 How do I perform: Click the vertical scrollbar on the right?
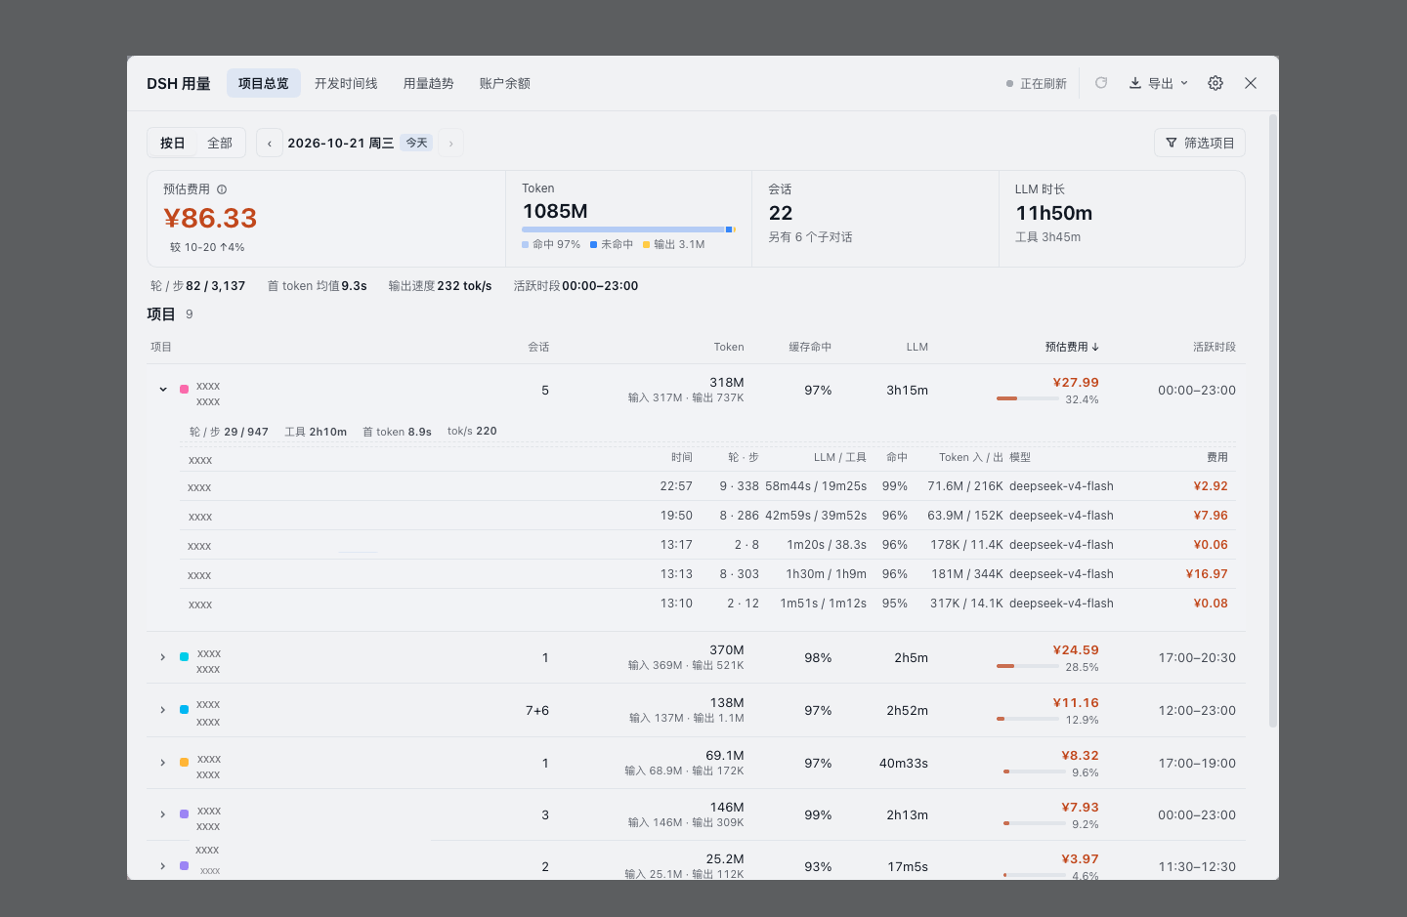pyautogui.click(x=1272, y=421)
